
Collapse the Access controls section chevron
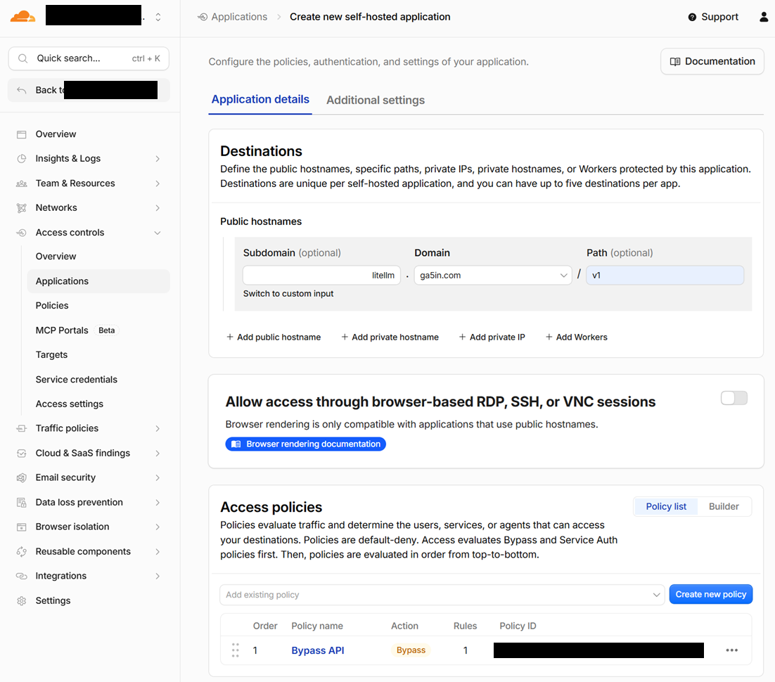point(158,233)
